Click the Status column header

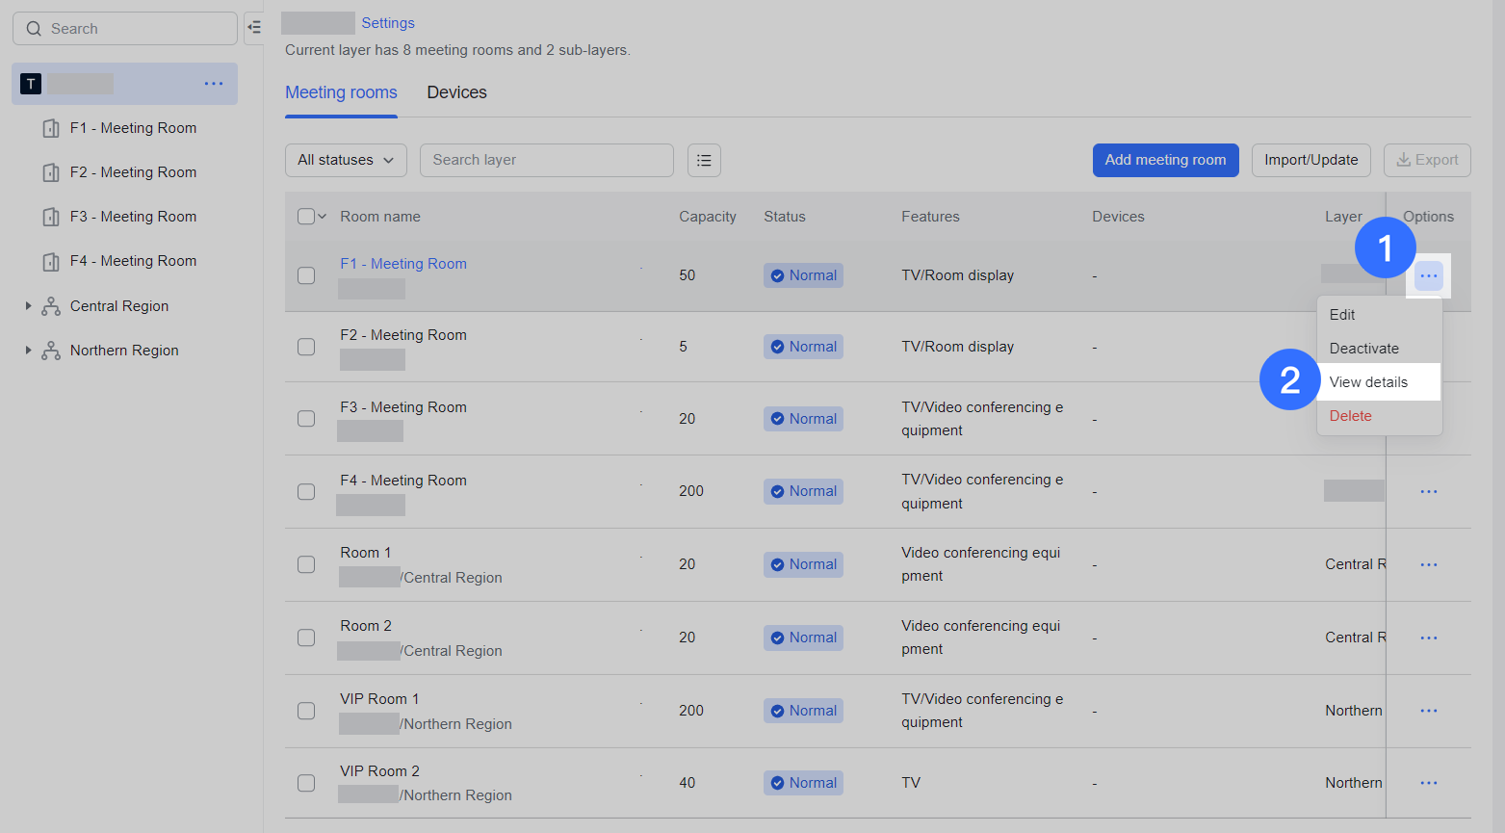tap(785, 217)
